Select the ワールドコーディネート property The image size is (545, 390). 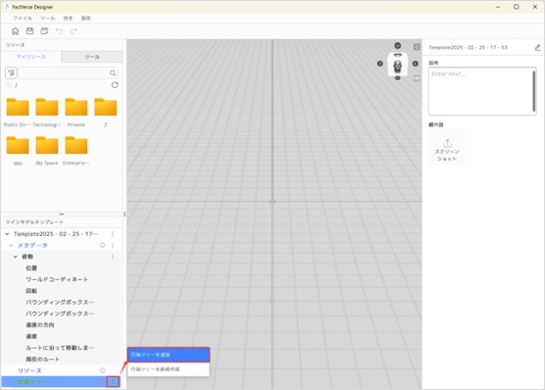click(57, 279)
